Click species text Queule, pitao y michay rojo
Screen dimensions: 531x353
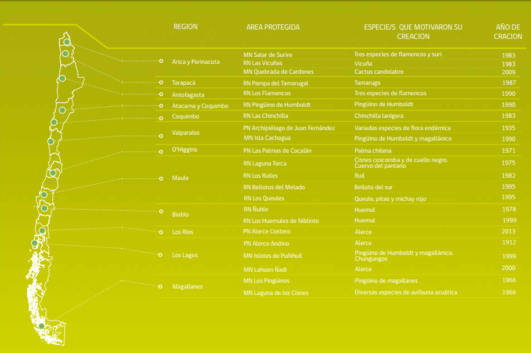click(x=390, y=199)
